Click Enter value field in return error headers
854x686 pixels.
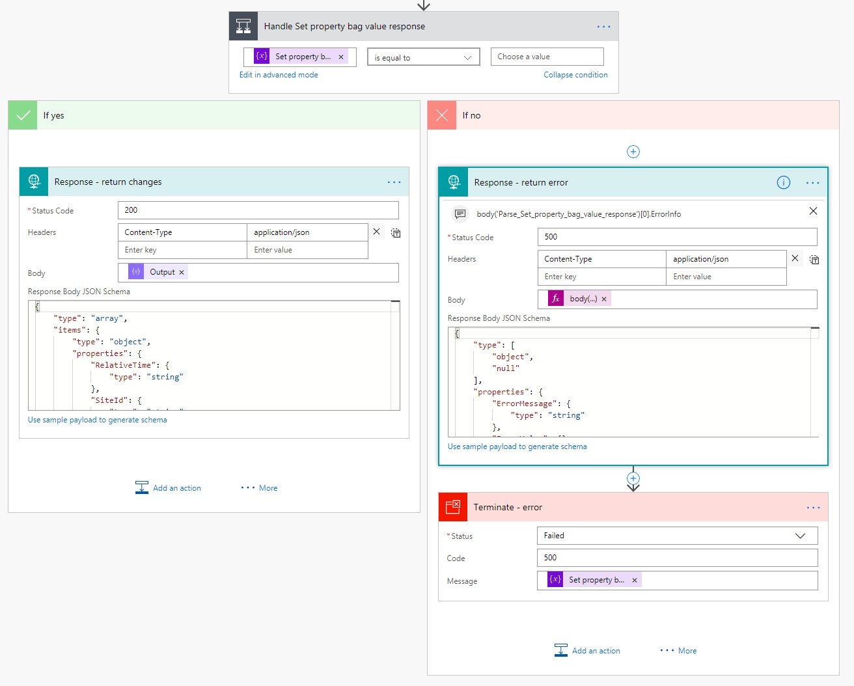(726, 277)
